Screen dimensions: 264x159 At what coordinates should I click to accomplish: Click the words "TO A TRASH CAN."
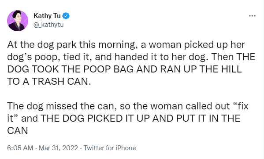click(x=49, y=82)
